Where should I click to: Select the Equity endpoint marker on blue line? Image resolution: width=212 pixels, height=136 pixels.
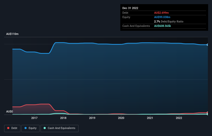click(x=208, y=45)
